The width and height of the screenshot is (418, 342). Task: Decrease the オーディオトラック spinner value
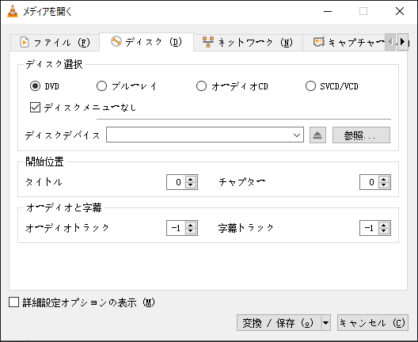[191, 230]
